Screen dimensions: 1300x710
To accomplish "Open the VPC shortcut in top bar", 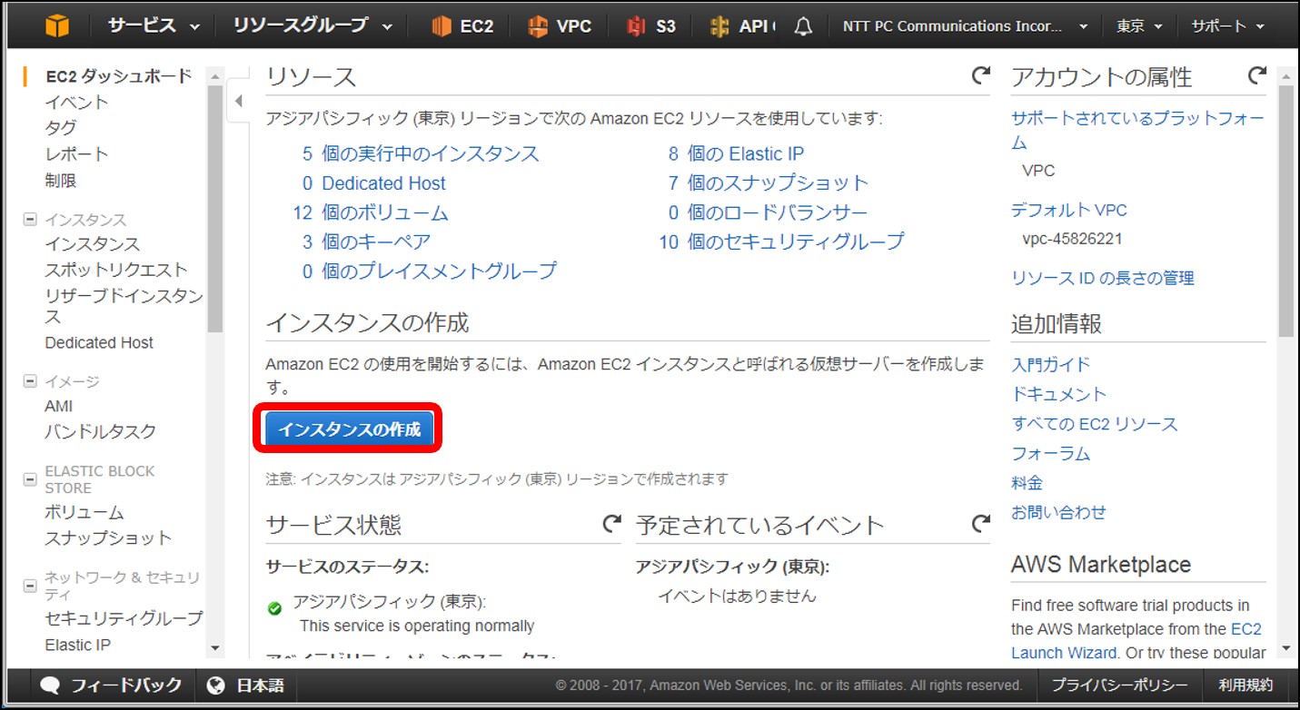I will coord(560,26).
